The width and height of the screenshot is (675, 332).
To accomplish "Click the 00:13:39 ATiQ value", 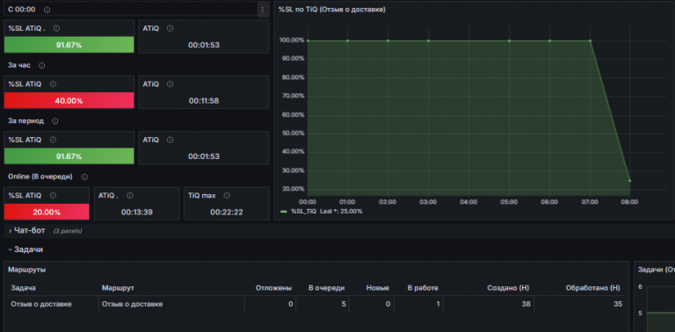I will pyautogui.click(x=136, y=213).
